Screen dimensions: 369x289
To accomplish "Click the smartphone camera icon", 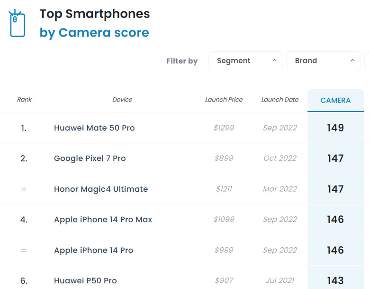I will click(18, 23).
